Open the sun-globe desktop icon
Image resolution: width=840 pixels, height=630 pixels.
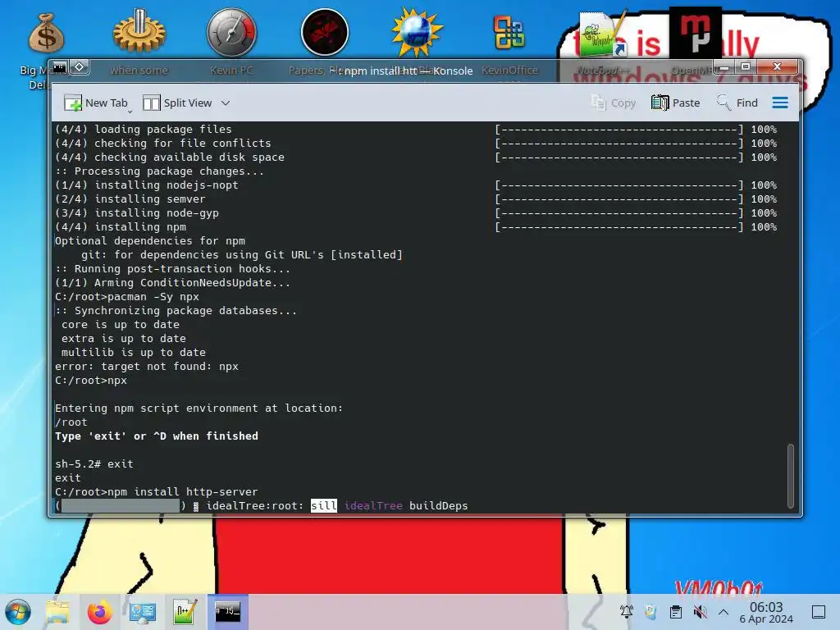tap(417, 32)
